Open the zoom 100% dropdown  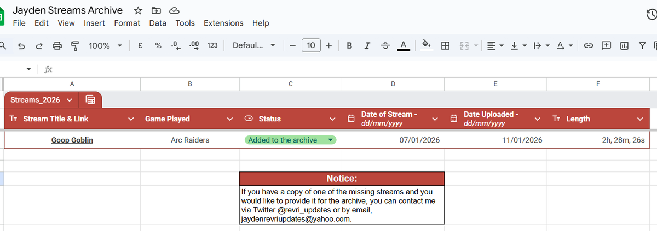[x=105, y=46]
